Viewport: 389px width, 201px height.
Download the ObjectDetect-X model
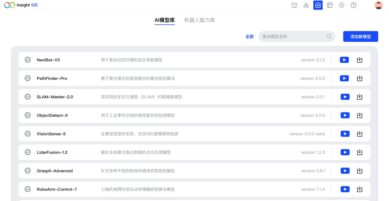(x=360, y=115)
